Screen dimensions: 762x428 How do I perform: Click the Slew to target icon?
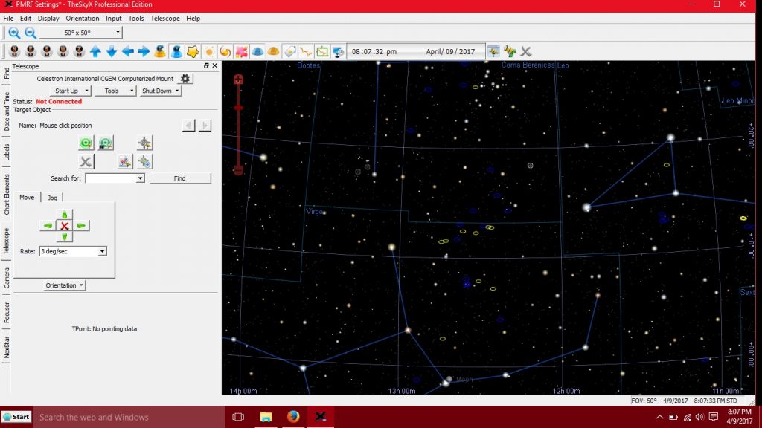(86, 143)
